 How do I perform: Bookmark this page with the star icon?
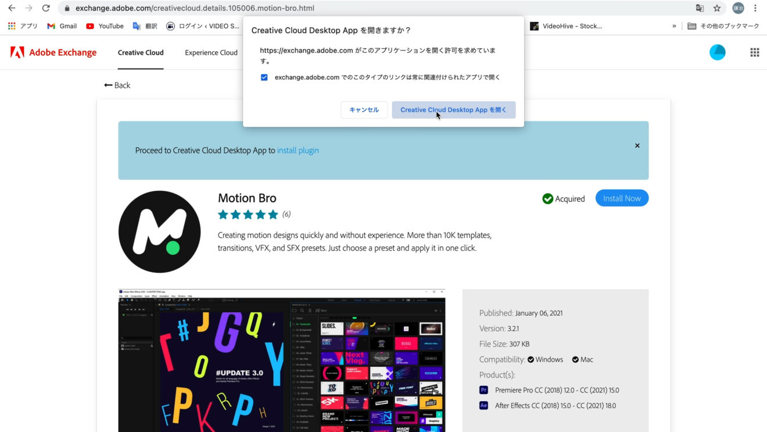pos(717,8)
